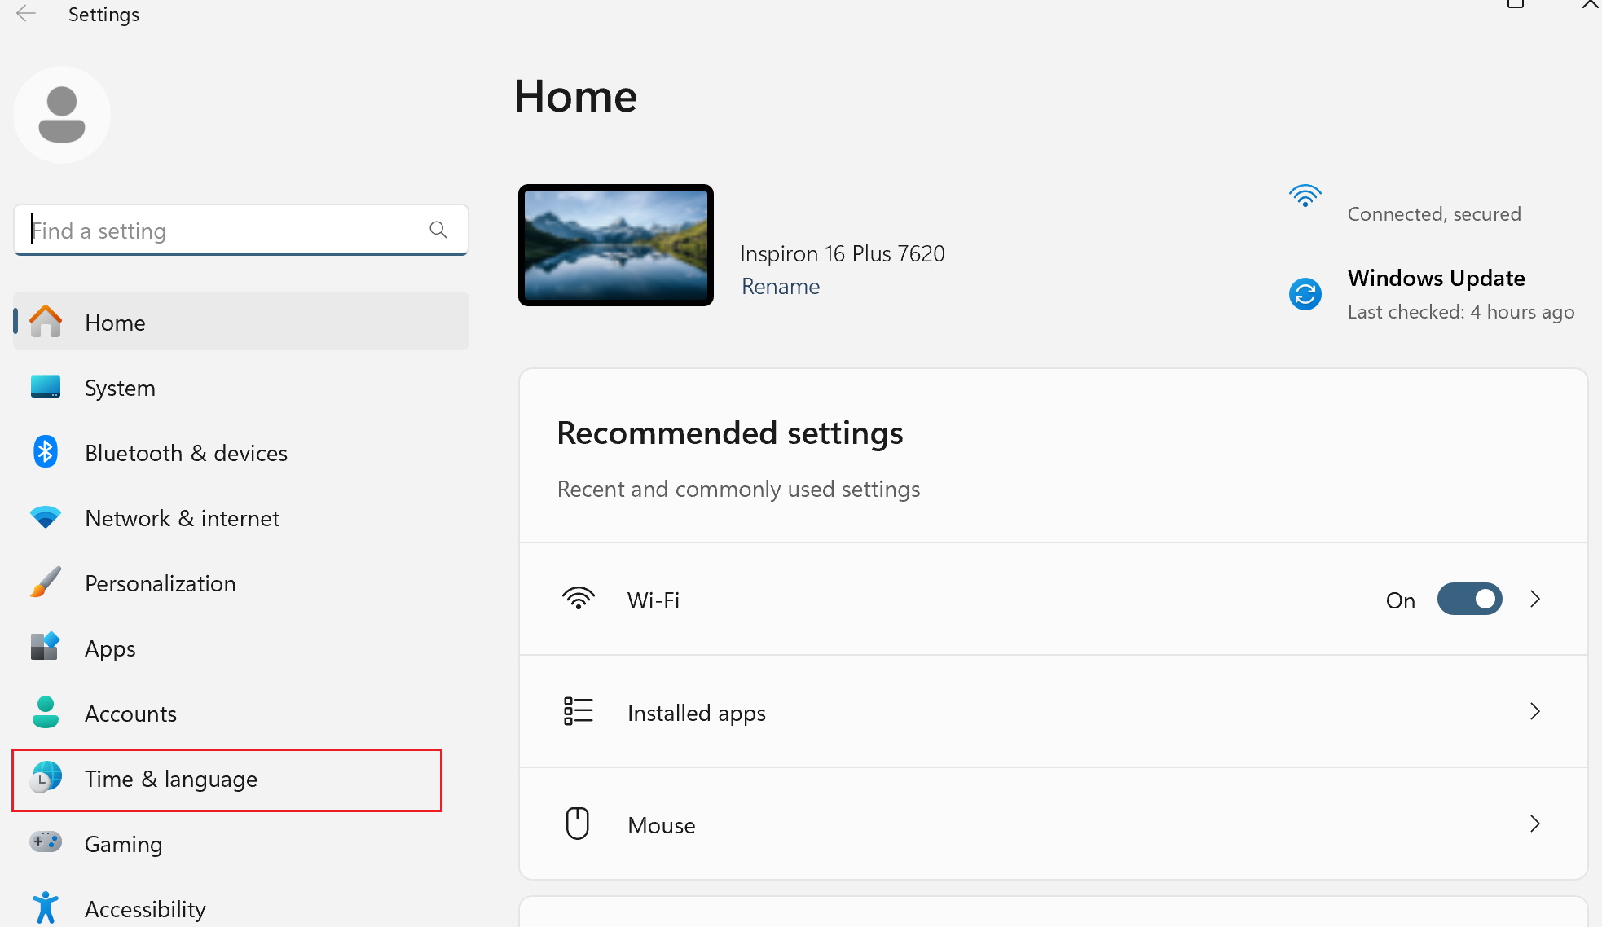Image resolution: width=1602 pixels, height=927 pixels.
Task: Select Time & language in sidebar
Action: [170, 779]
